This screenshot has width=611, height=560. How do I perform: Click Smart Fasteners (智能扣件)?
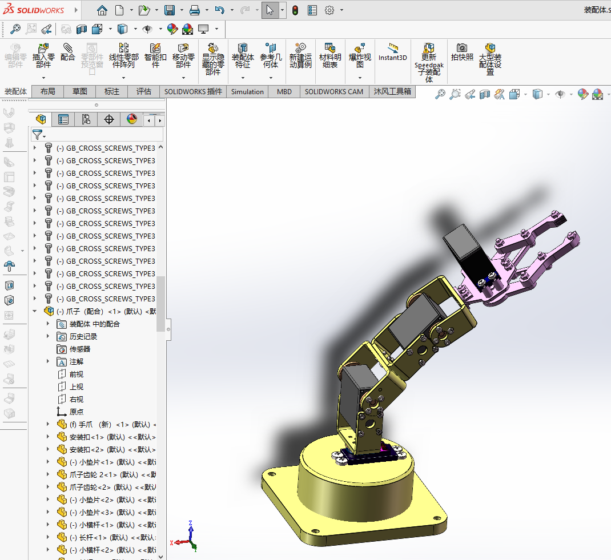point(155,57)
